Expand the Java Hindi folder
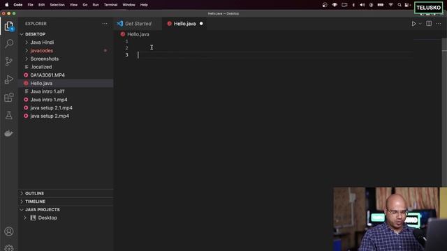 tap(42, 43)
